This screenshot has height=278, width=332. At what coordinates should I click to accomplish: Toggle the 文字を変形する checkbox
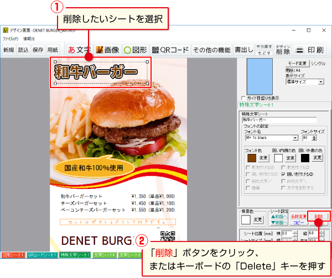tap(283, 187)
